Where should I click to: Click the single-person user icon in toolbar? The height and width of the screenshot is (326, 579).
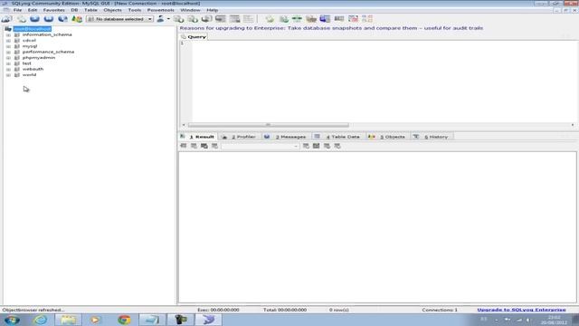click(x=160, y=19)
